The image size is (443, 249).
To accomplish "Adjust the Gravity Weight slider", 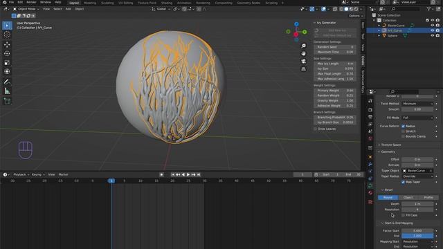I will (335, 101).
